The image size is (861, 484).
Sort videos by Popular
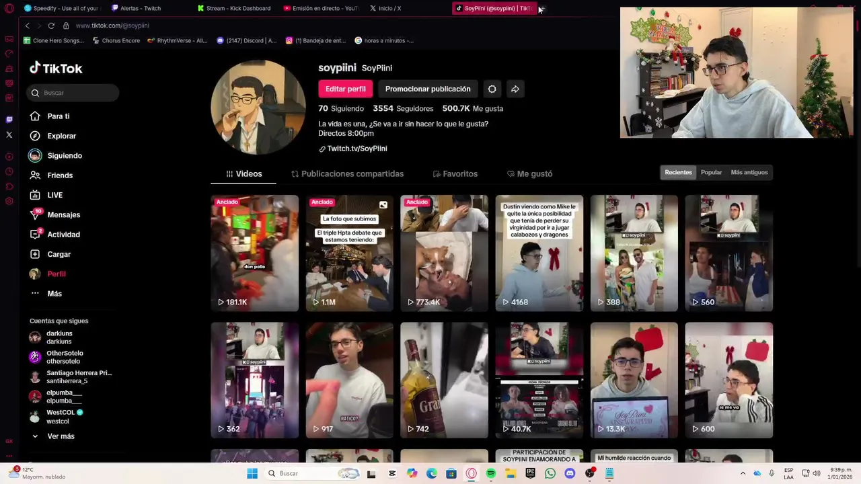[711, 173]
